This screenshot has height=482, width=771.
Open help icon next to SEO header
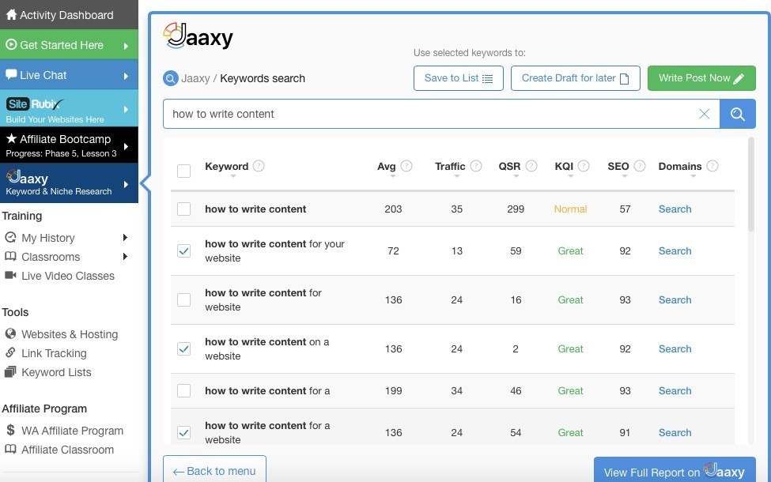[640, 166]
